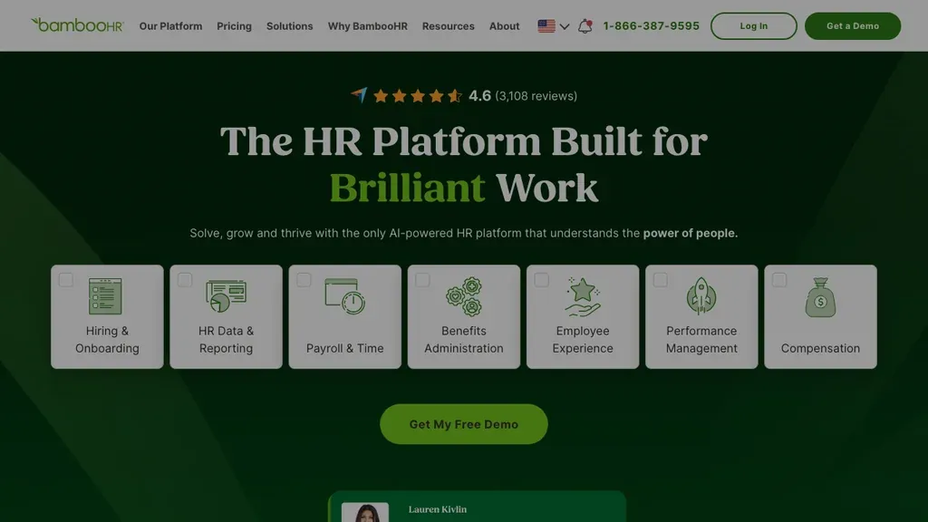
Task: Click the five-star rating stars
Action: click(x=418, y=96)
